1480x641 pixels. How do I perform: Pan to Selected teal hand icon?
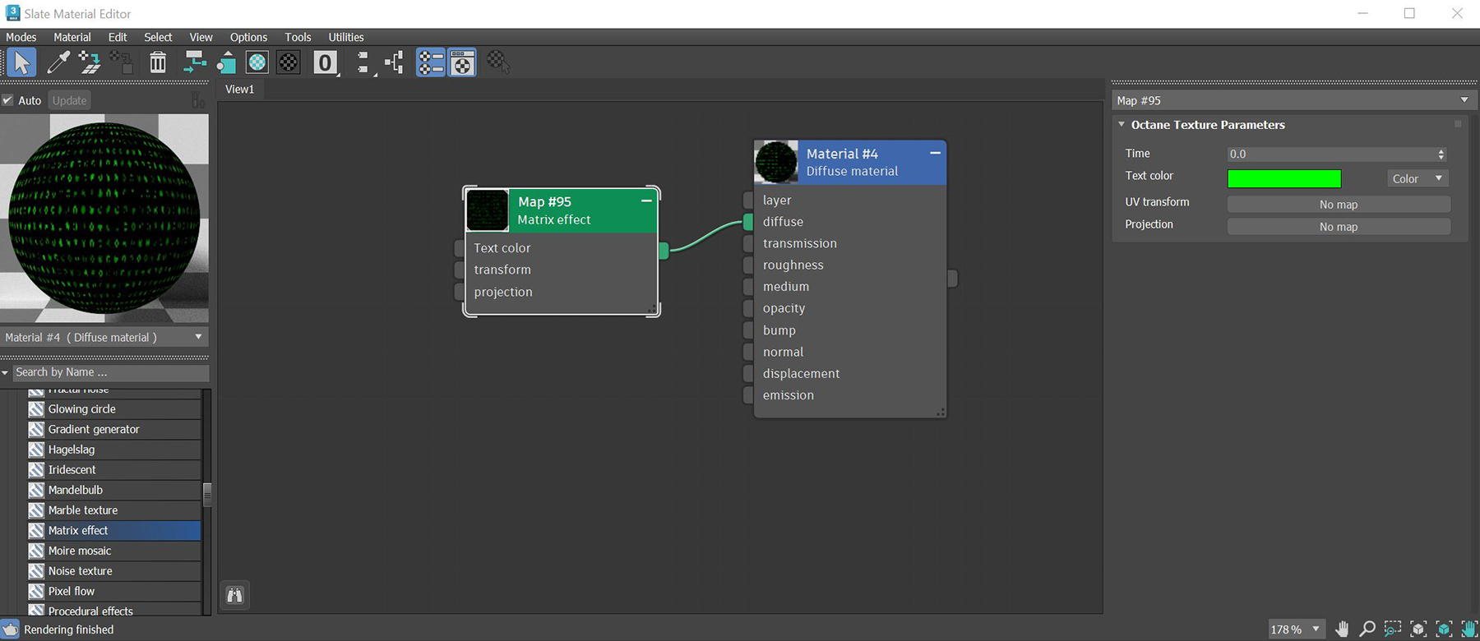(x=1468, y=629)
